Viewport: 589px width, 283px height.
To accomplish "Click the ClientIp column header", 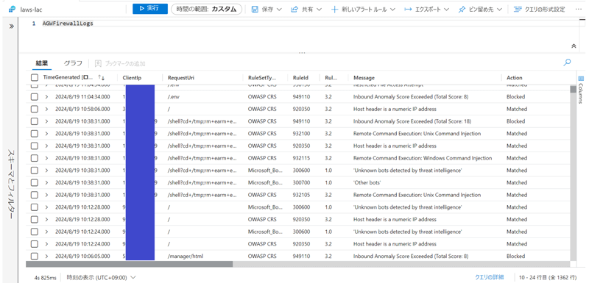I will (132, 78).
